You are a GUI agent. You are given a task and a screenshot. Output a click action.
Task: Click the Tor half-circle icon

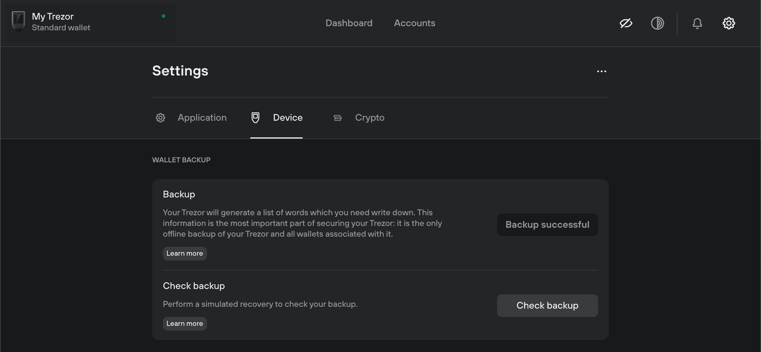point(657,23)
